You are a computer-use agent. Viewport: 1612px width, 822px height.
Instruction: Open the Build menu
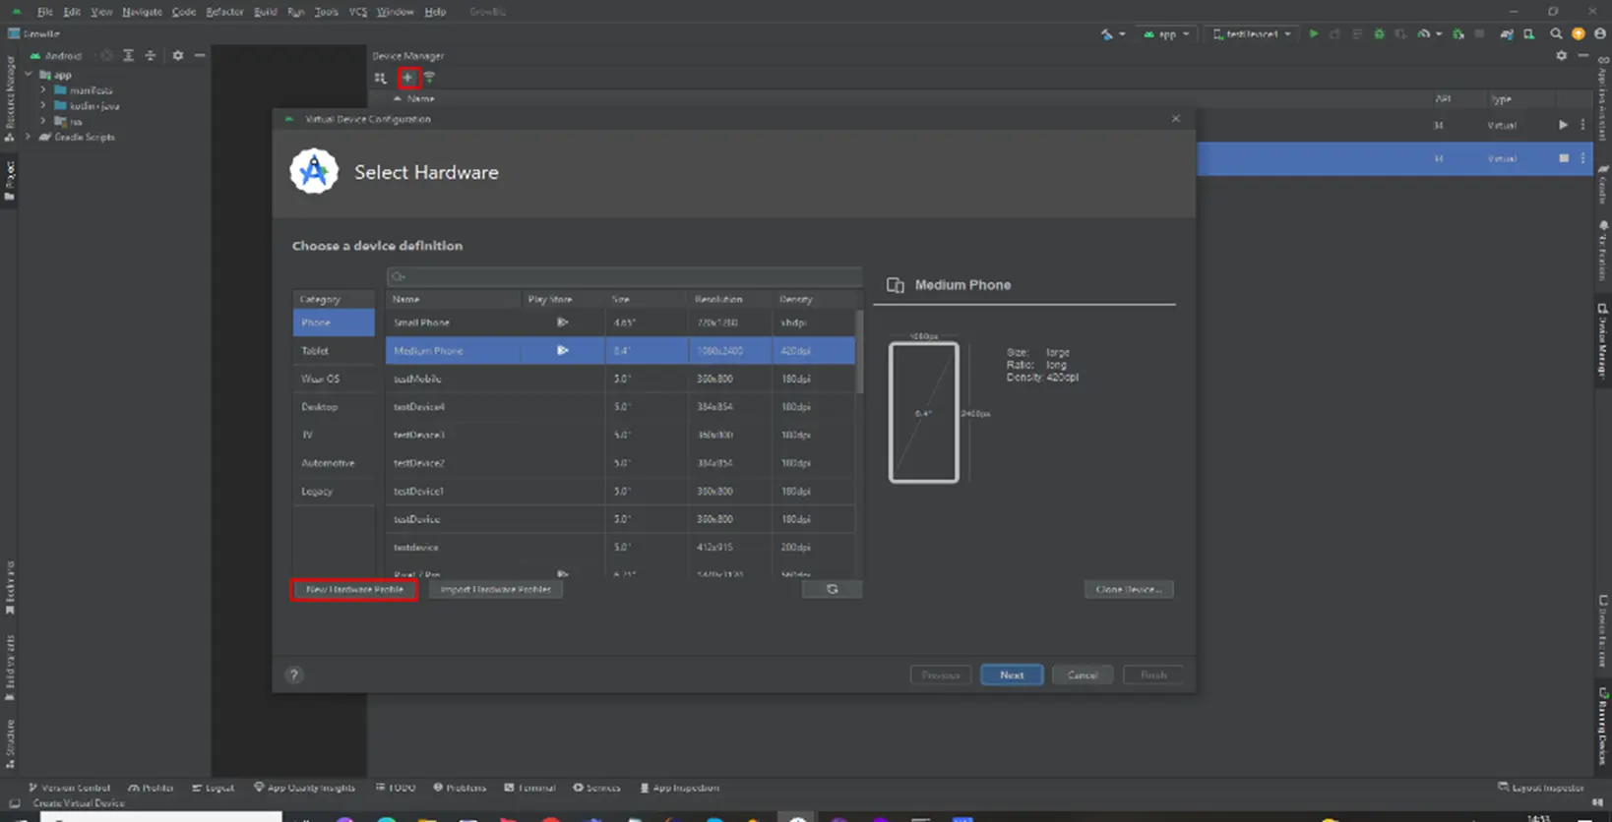tap(265, 12)
